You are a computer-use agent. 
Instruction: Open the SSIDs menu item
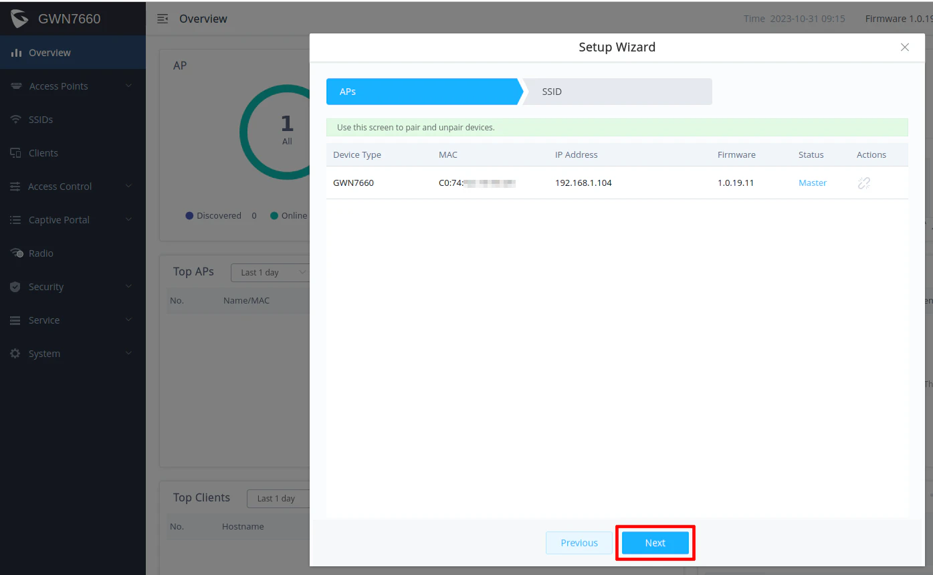[x=73, y=120]
